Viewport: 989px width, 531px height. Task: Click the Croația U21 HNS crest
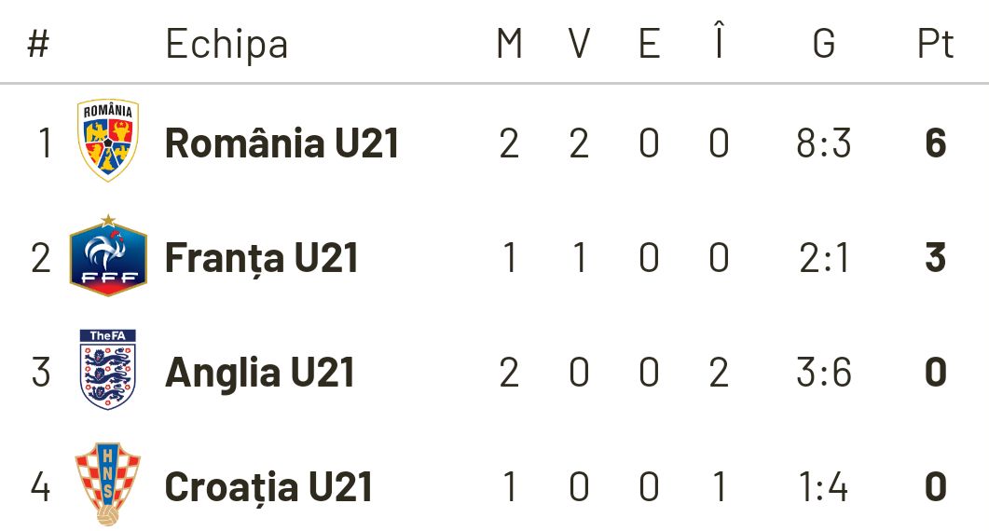click(x=108, y=483)
